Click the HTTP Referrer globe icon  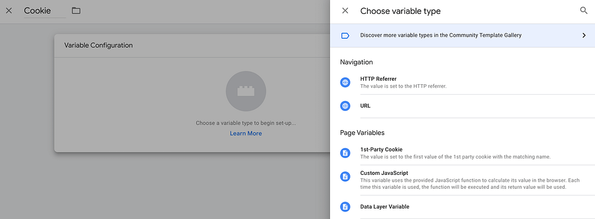[345, 82]
